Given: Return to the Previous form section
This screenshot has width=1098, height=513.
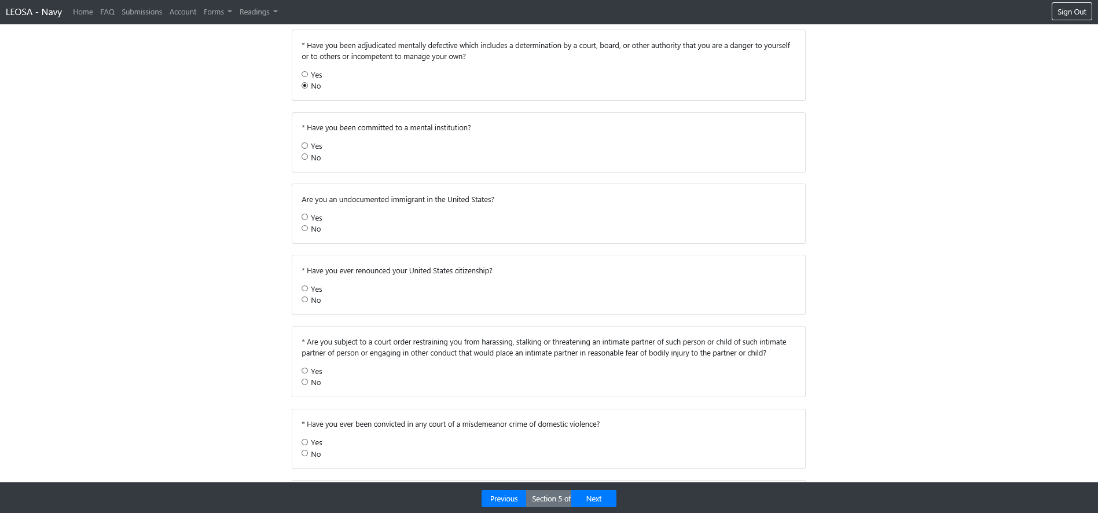Looking at the screenshot, I should point(504,499).
